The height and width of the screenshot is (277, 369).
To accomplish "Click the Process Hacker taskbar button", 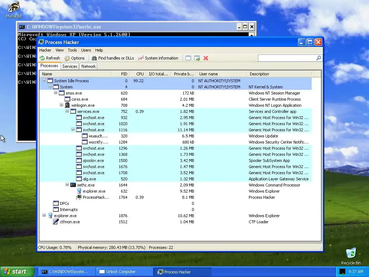I will coord(182,272).
